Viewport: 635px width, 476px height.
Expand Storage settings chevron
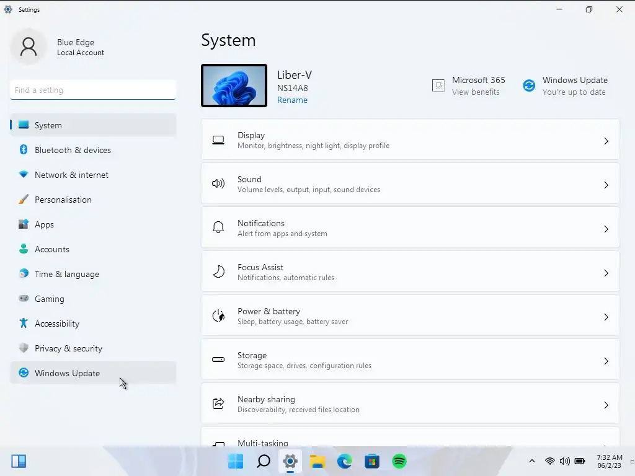(x=606, y=361)
